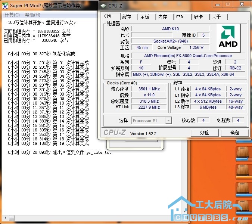252x224 pixels.
Task: Click the pi_data.txt output line
Action: click(59, 152)
